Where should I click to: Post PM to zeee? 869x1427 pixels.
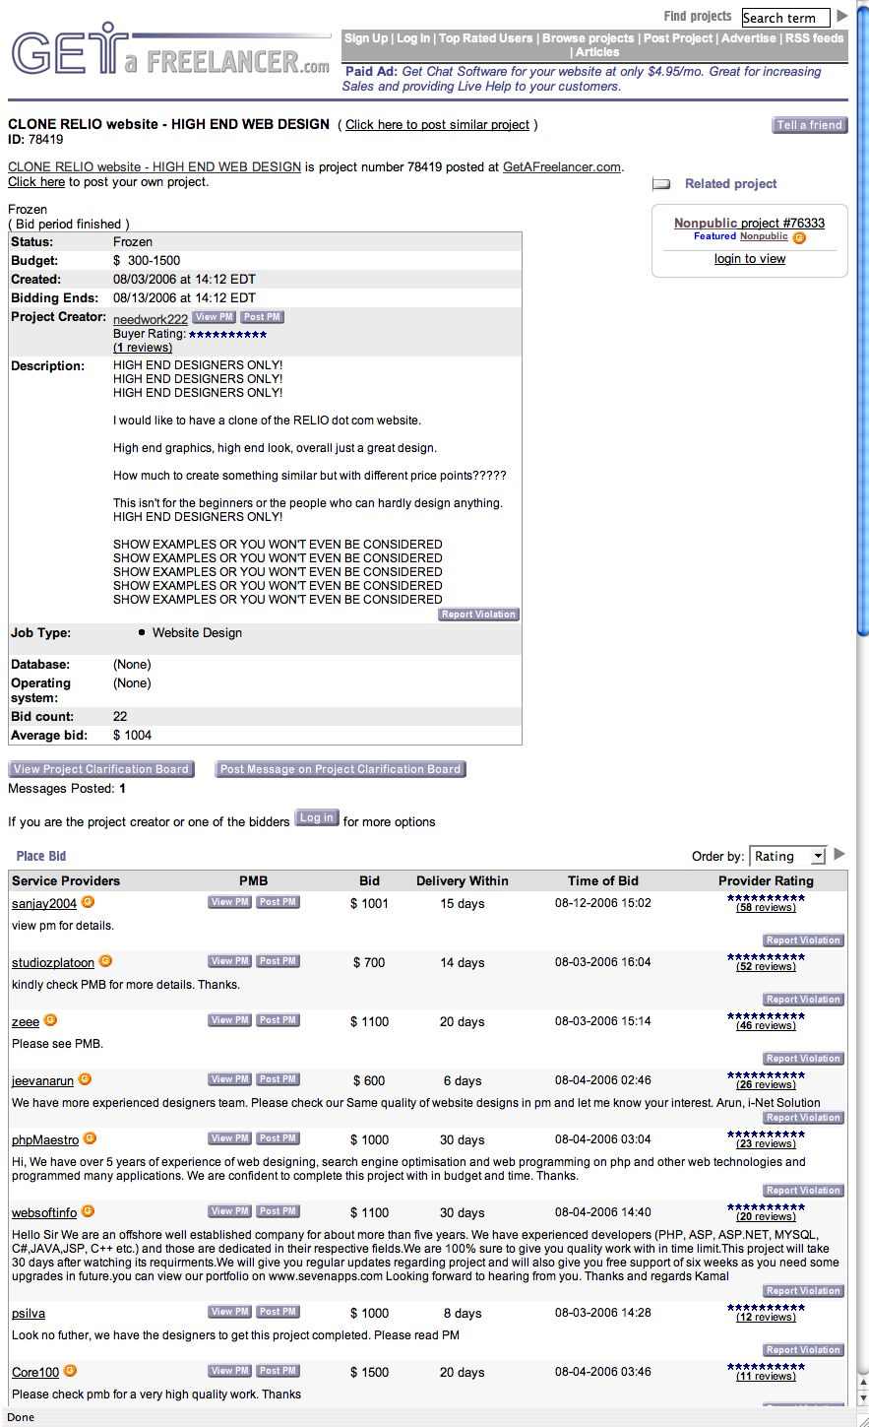[278, 1020]
